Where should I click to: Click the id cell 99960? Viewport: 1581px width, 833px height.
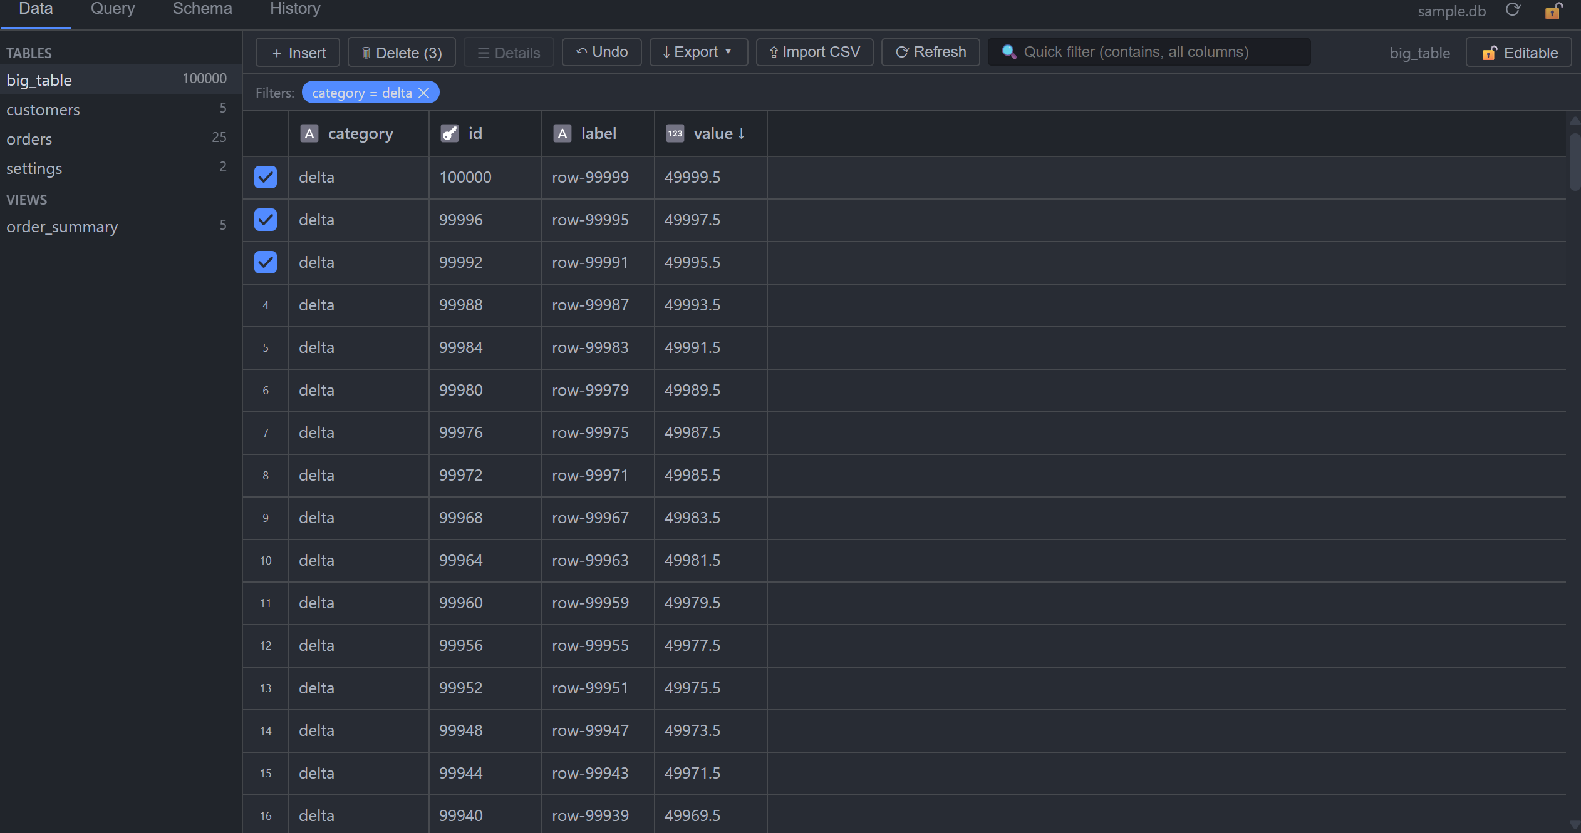pyautogui.click(x=485, y=603)
